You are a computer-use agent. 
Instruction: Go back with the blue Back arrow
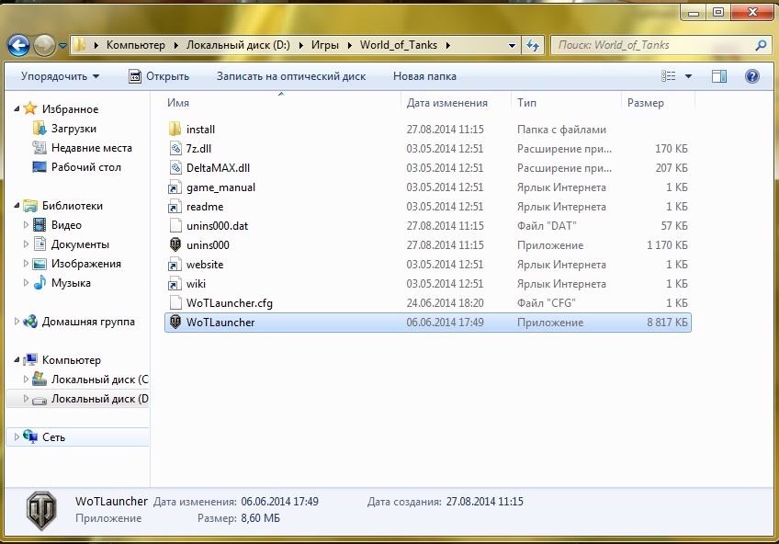click(x=18, y=45)
